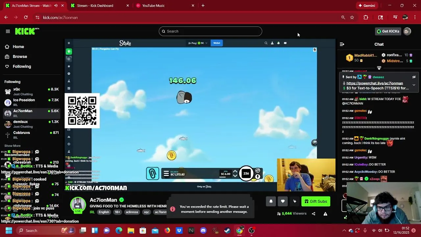Click the xqc tag

(146, 212)
